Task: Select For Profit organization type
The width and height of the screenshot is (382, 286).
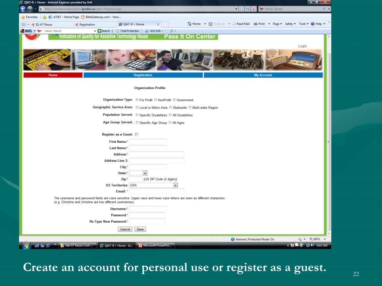Action: point(137,100)
